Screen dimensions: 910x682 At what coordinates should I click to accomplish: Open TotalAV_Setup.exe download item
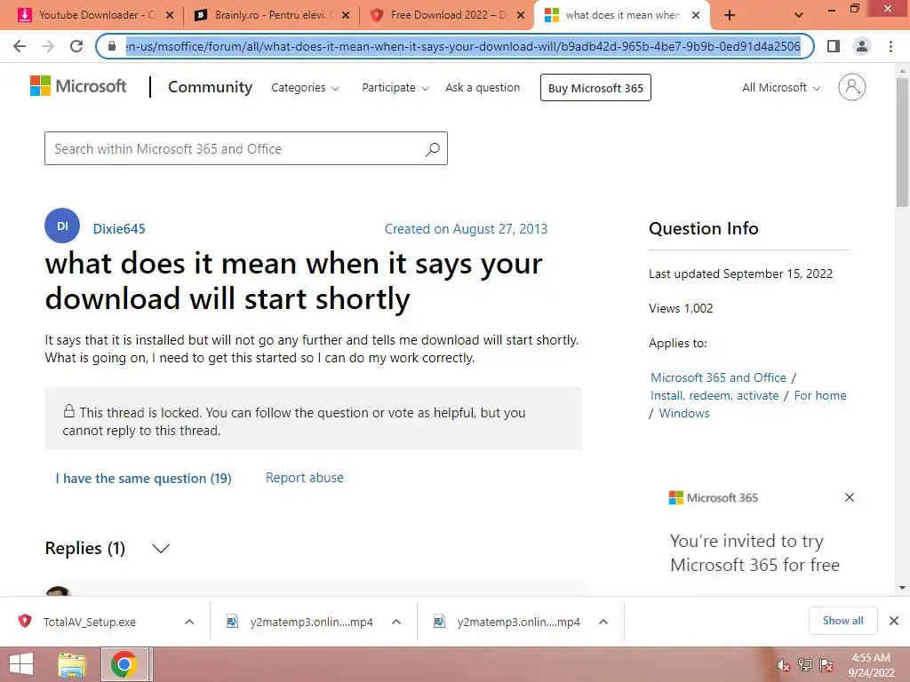pos(90,622)
